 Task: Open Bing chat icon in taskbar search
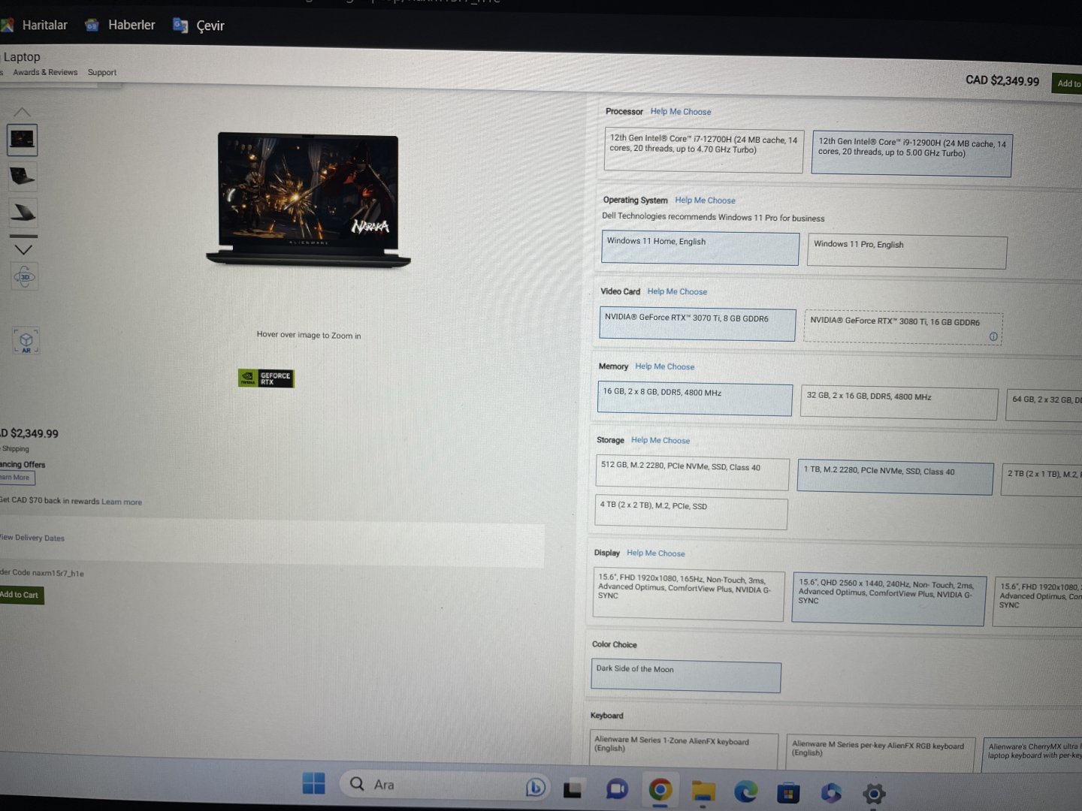(x=535, y=786)
